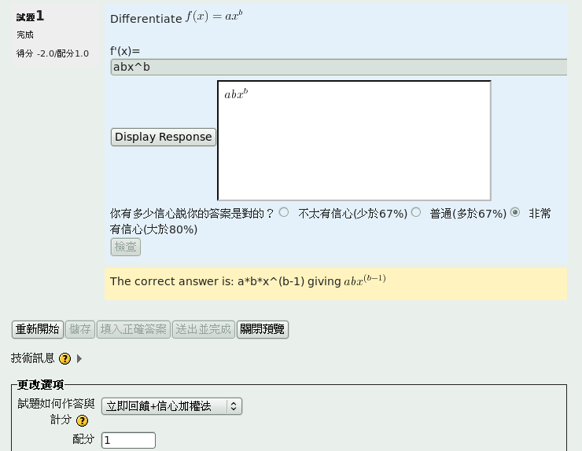Image resolution: width=582 pixels, height=451 pixels.
Task: Click the help icon next to 計分
Action: click(x=82, y=420)
